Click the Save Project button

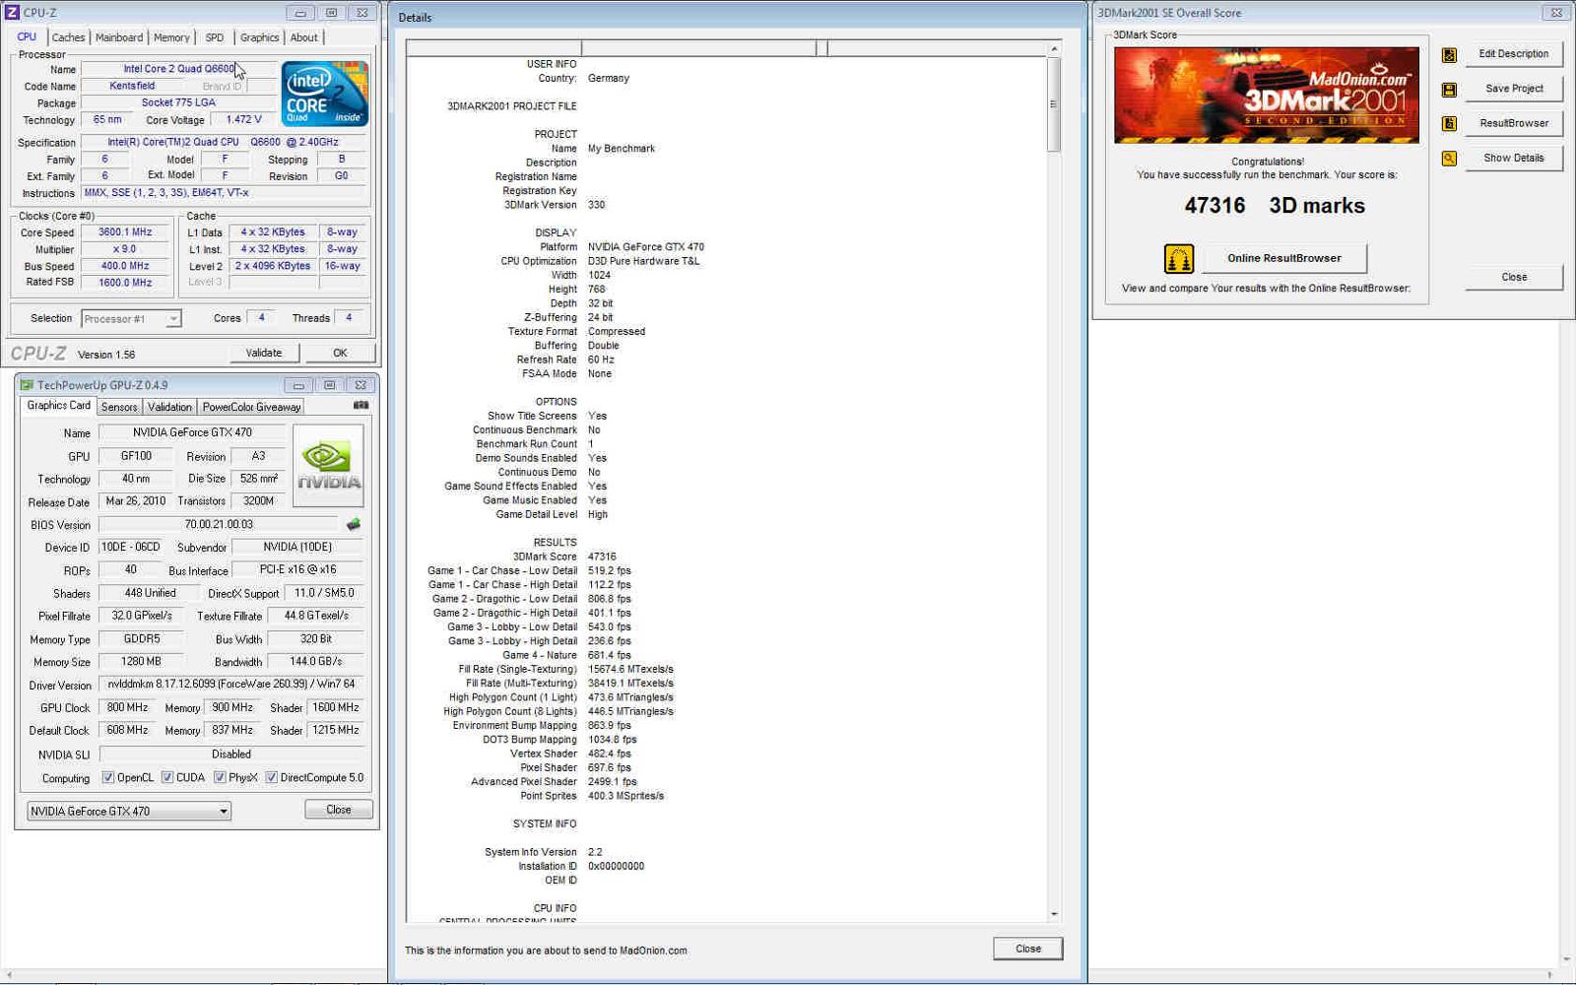[1514, 89]
